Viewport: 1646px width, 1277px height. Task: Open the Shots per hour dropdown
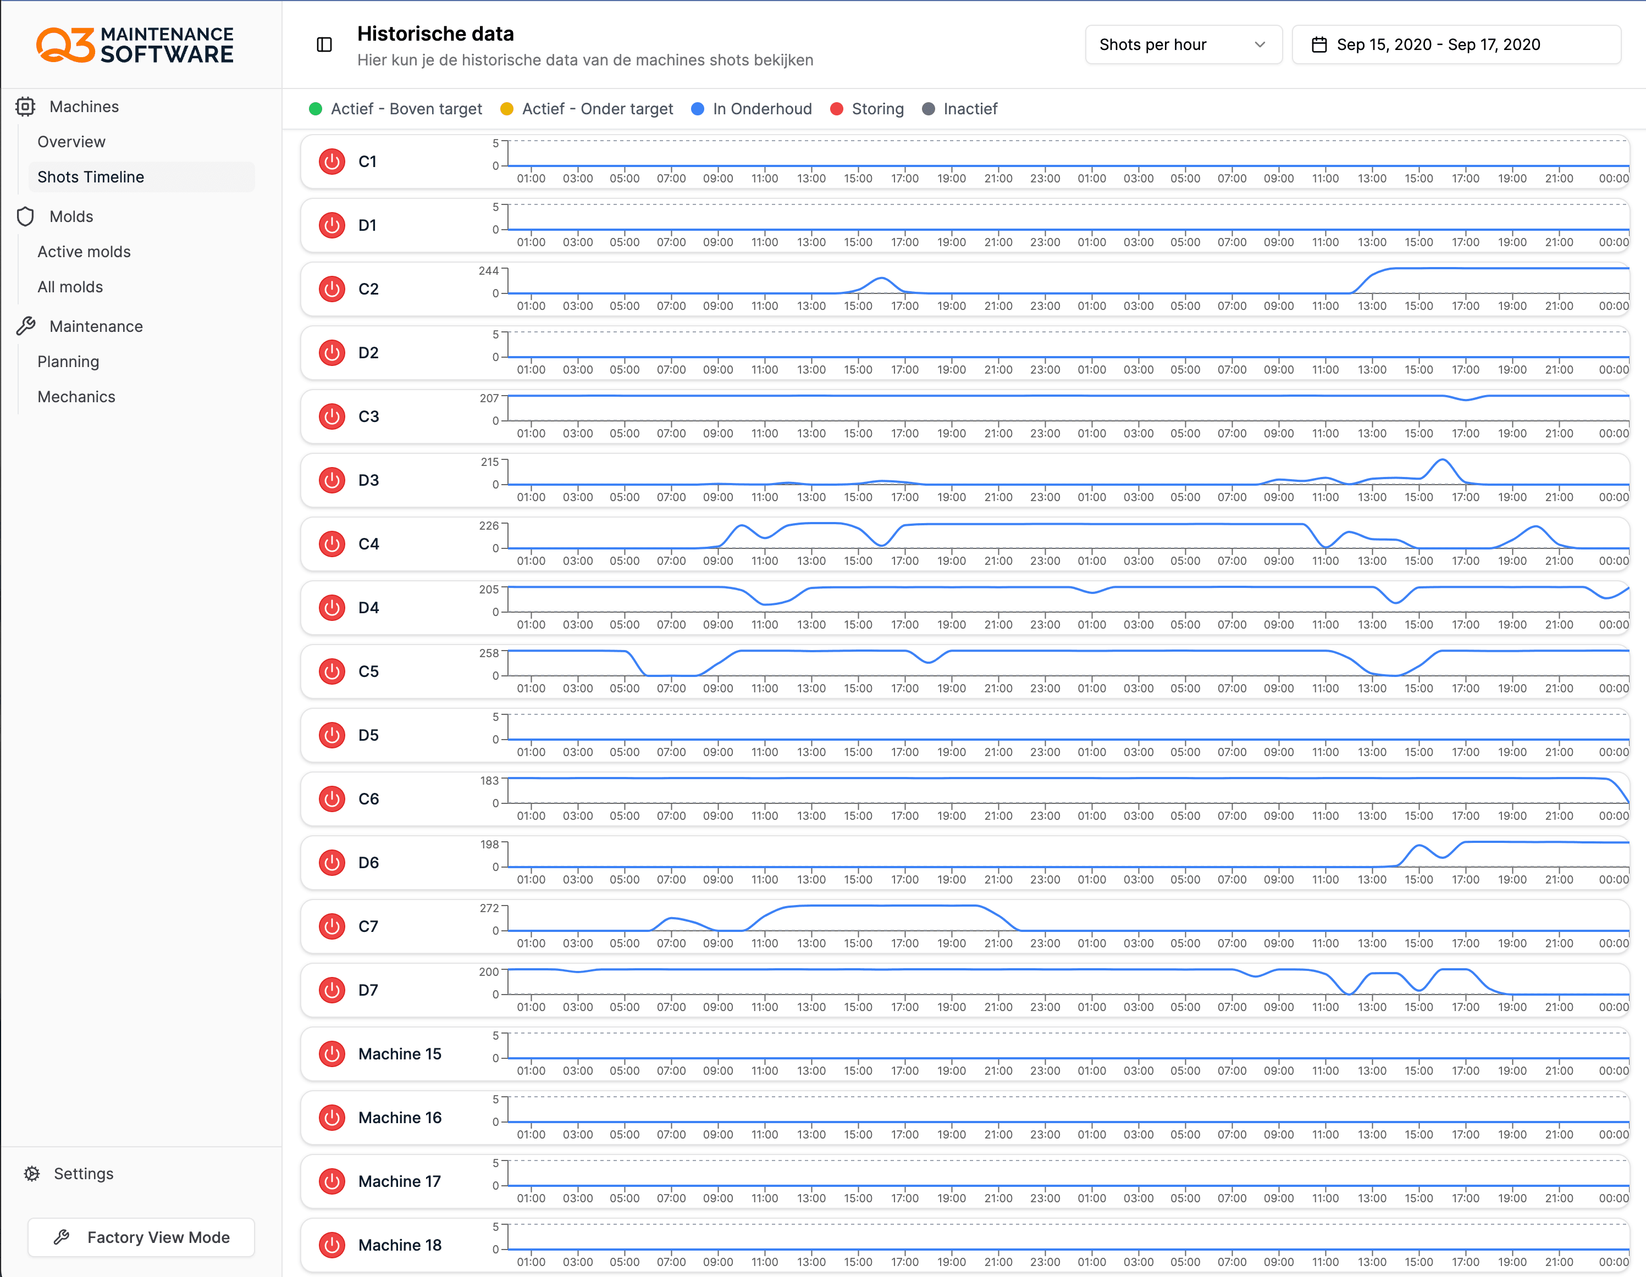click(1183, 45)
